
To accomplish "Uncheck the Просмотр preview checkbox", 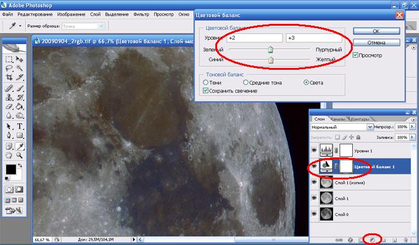I will coord(355,55).
